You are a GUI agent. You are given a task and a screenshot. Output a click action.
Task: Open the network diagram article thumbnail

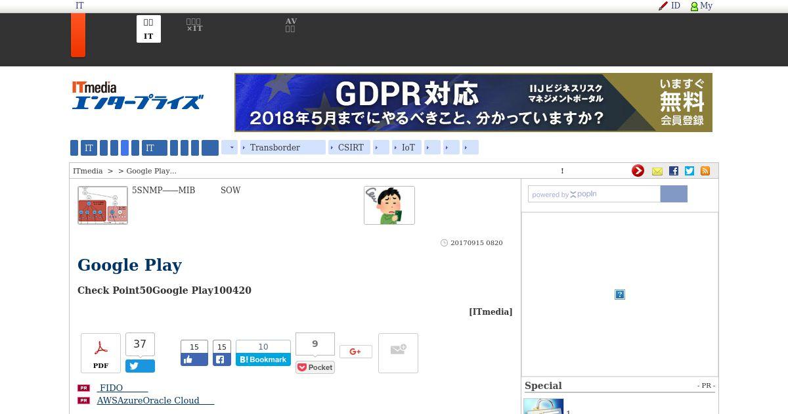click(102, 205)
